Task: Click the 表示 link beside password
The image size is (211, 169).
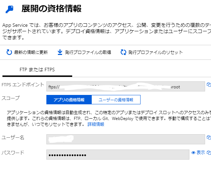Action: pos(201,153)
